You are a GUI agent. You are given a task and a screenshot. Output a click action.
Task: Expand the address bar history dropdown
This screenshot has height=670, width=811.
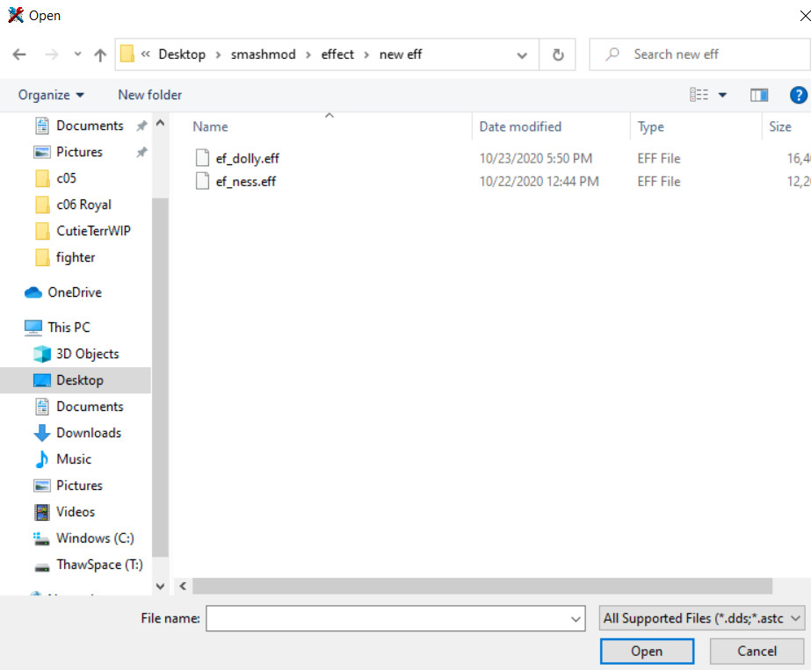522,54
